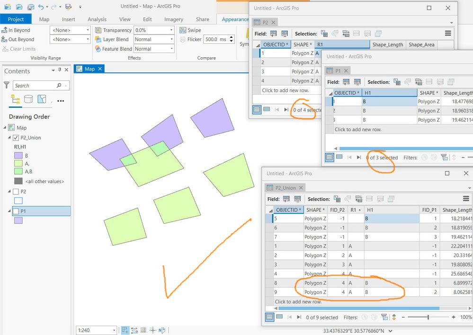Toggle Show all records in P2_Union table

click(x=270, y=317)
